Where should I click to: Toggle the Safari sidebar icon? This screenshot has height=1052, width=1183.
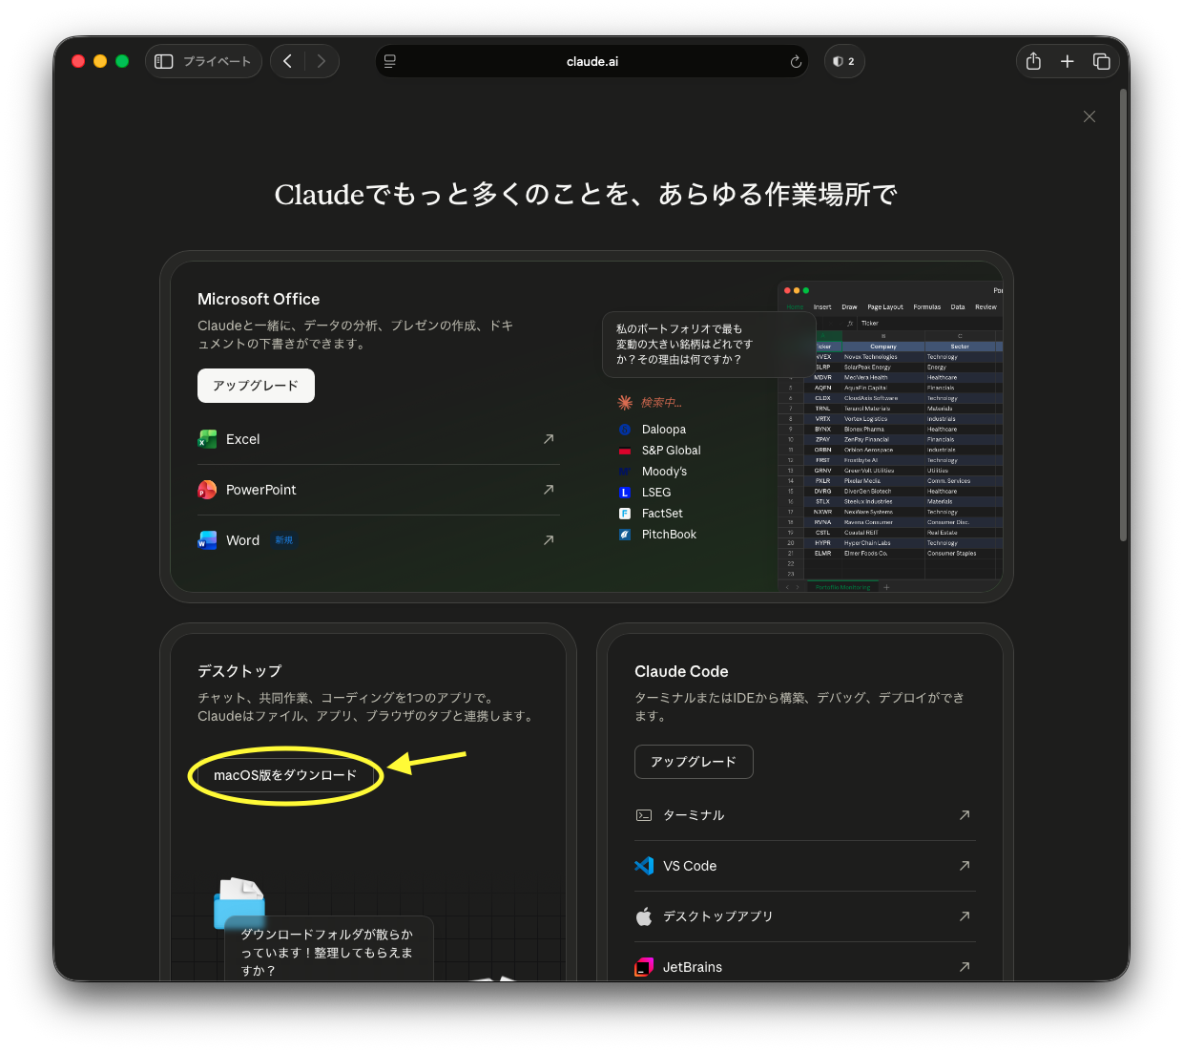pyautogui.click(x=164, y=61)
